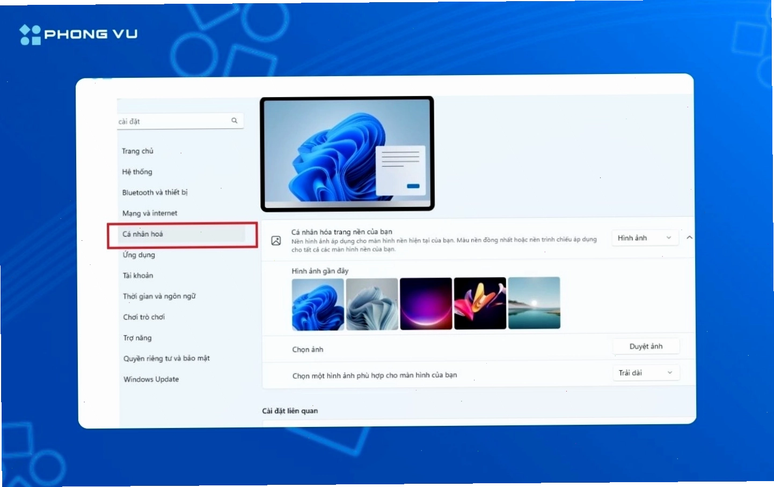Click the desktop preview image
This screenshot has width=774, height=487.
tap(347, 154)
